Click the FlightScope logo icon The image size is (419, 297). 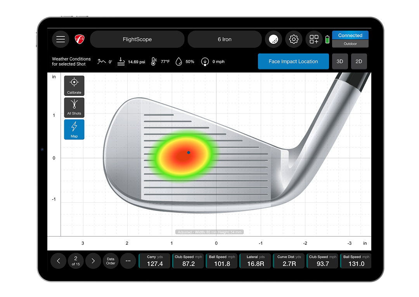click(80, 39)
